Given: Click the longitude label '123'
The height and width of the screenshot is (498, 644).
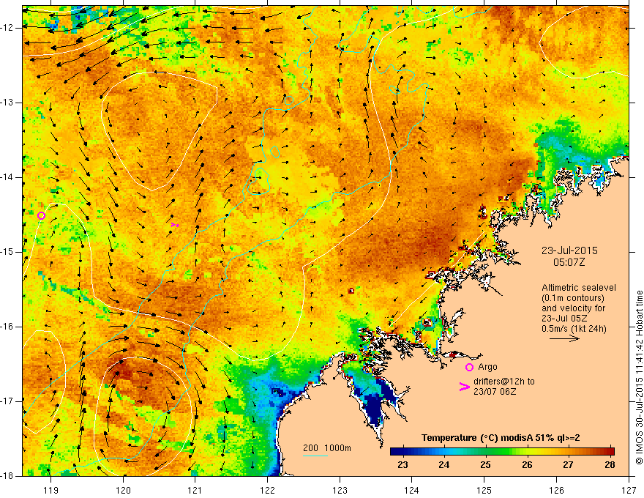Looking at the screenshot, I should (x=340, y=490).
